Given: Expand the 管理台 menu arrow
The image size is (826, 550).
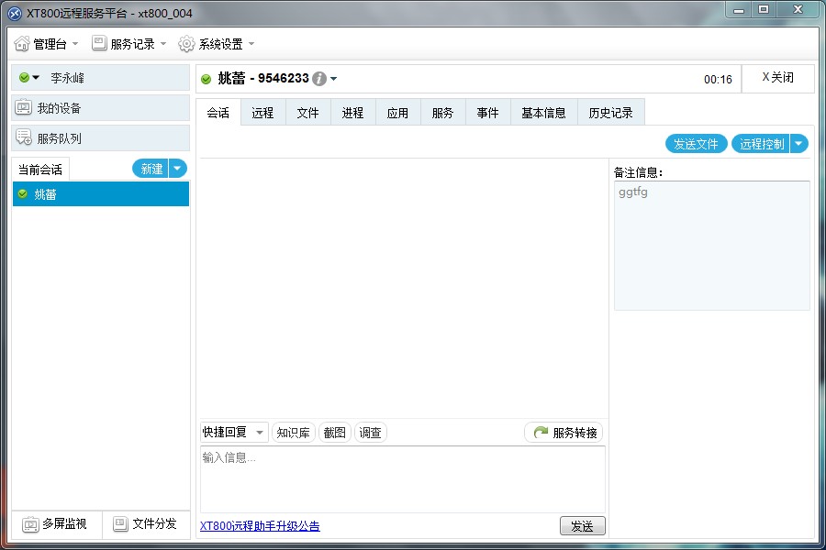Looking at the screenshot, I should (x=75, y=44).
